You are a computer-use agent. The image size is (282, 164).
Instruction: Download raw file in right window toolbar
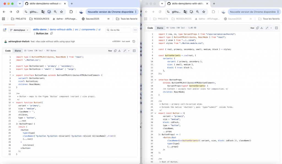262,28
